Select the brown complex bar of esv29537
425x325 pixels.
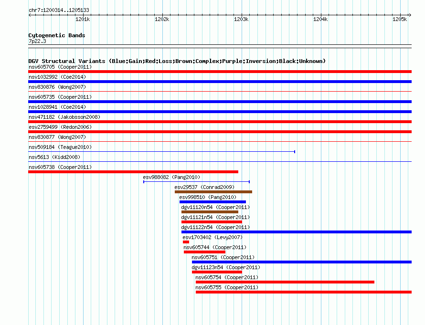pos(213,192)
